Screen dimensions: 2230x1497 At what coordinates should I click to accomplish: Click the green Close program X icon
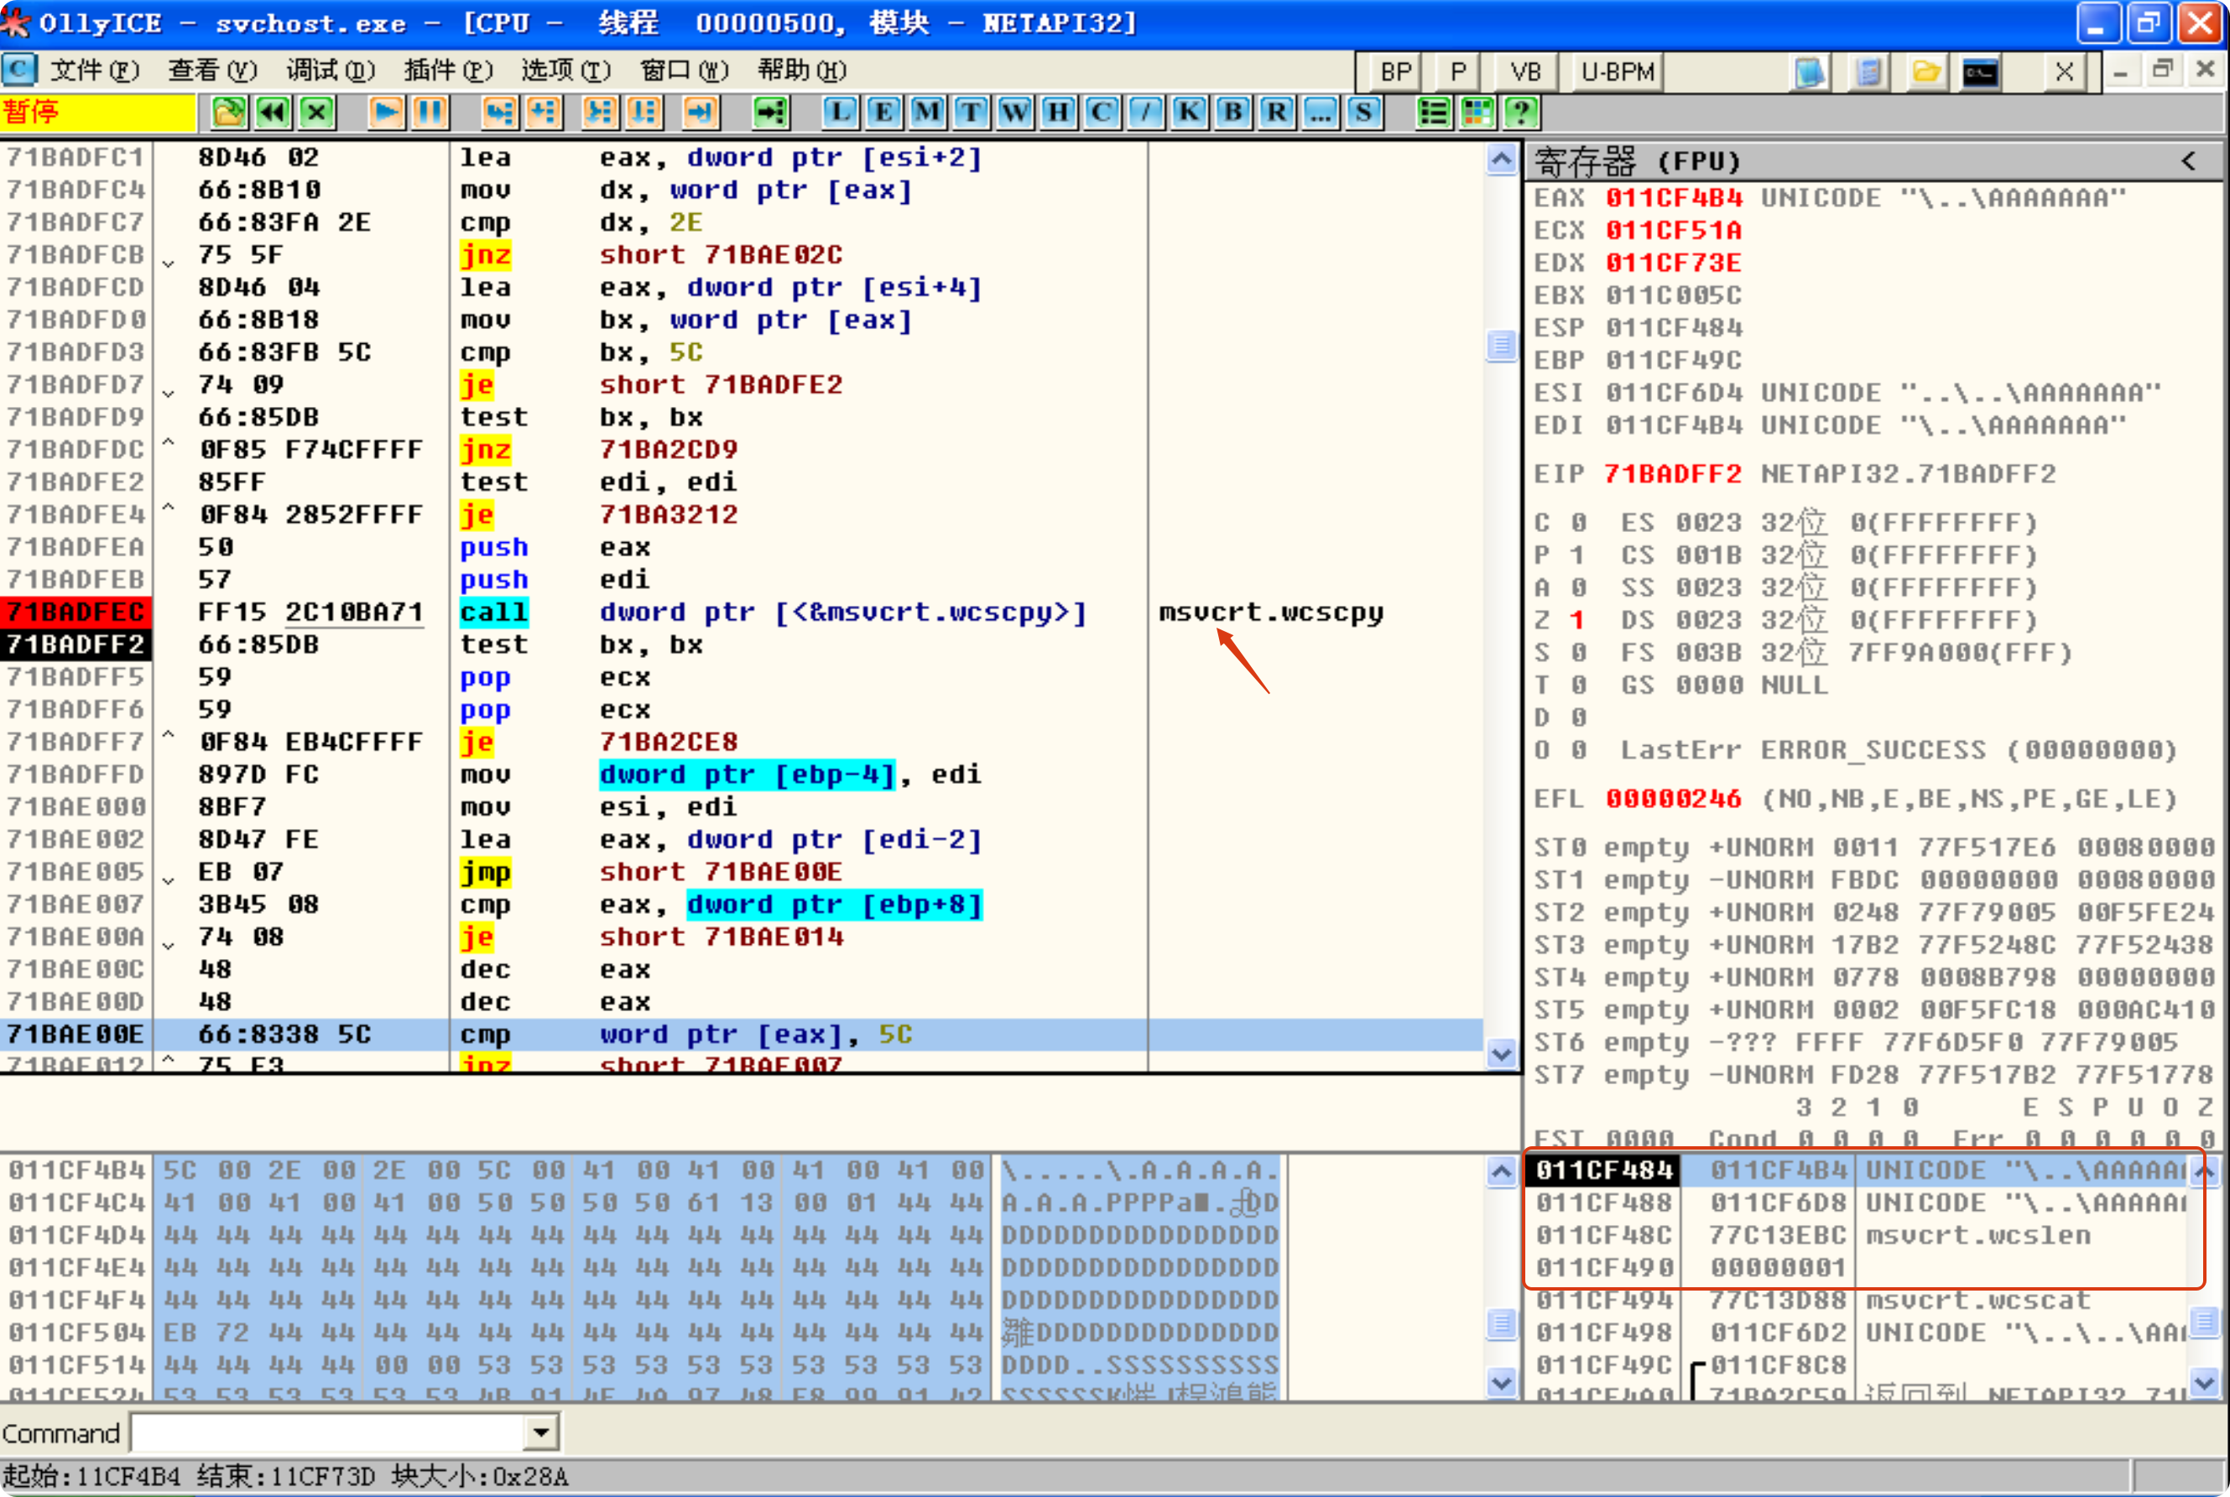[x=317, y=112]
